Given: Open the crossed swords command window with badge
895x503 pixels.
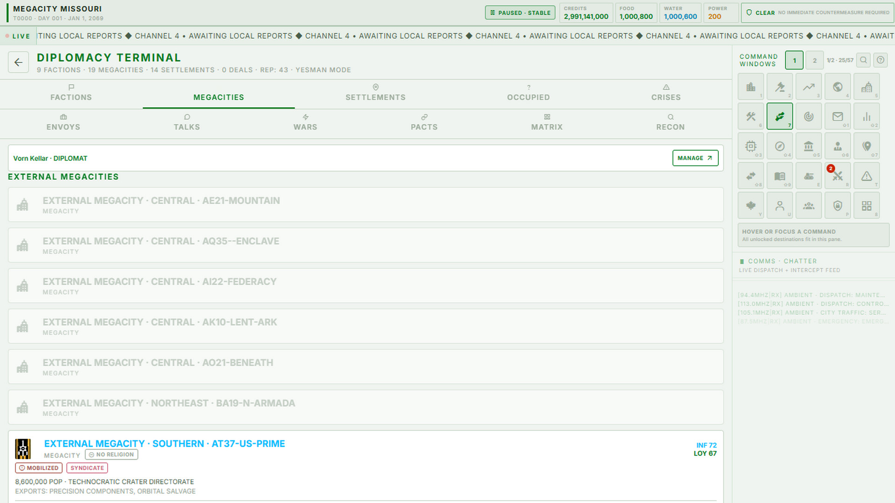Looking at the screenshot, I should coord(838,176).
